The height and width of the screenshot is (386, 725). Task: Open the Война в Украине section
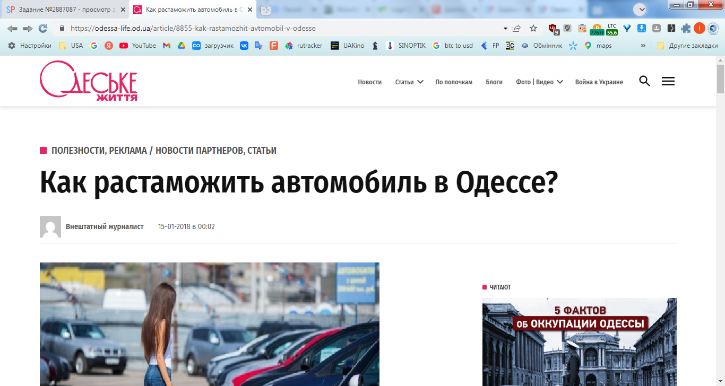[599, 82]
